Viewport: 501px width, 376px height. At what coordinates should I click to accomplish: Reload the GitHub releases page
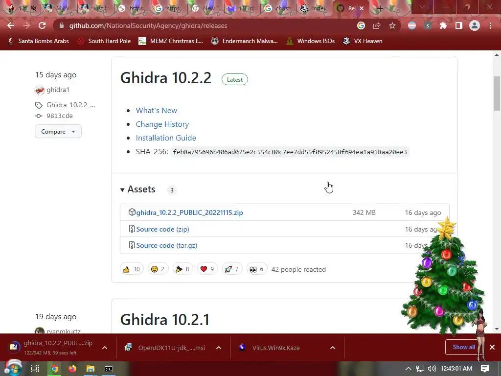(42, 25)
